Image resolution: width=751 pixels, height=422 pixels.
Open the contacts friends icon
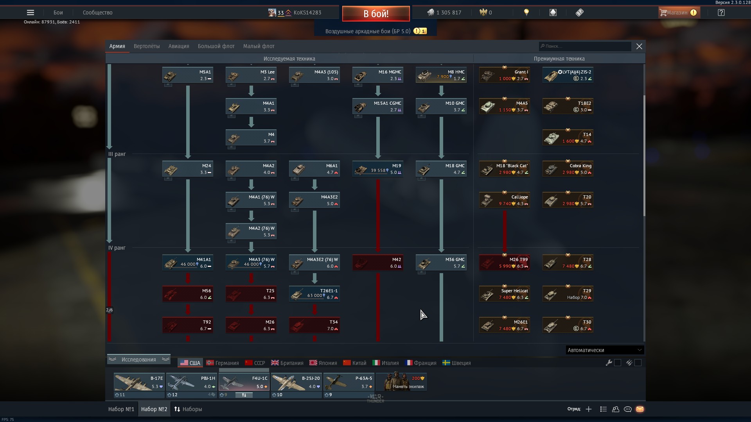pos(616,409)
